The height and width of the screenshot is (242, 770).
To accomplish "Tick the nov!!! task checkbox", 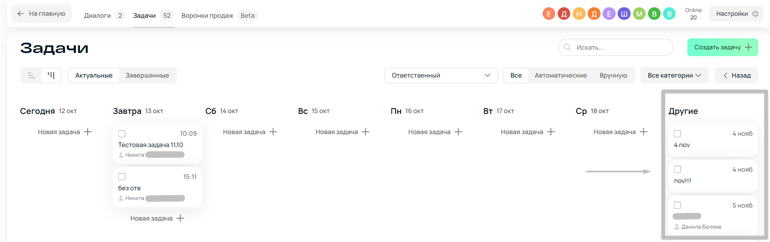I will (678, 169).
